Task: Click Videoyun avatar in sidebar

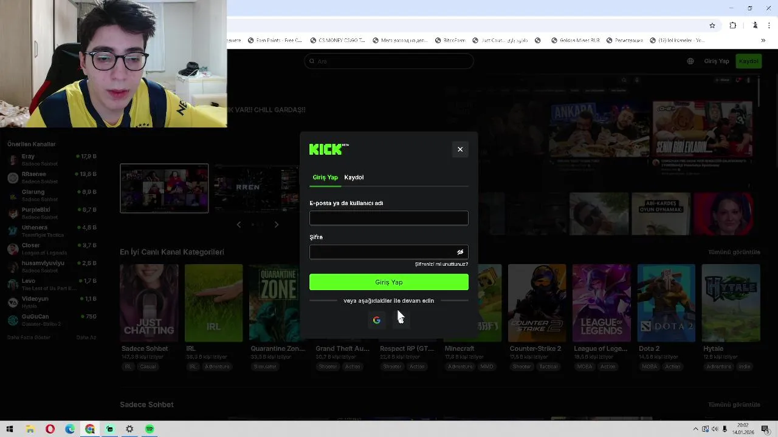Action: (x=13, y=302)
